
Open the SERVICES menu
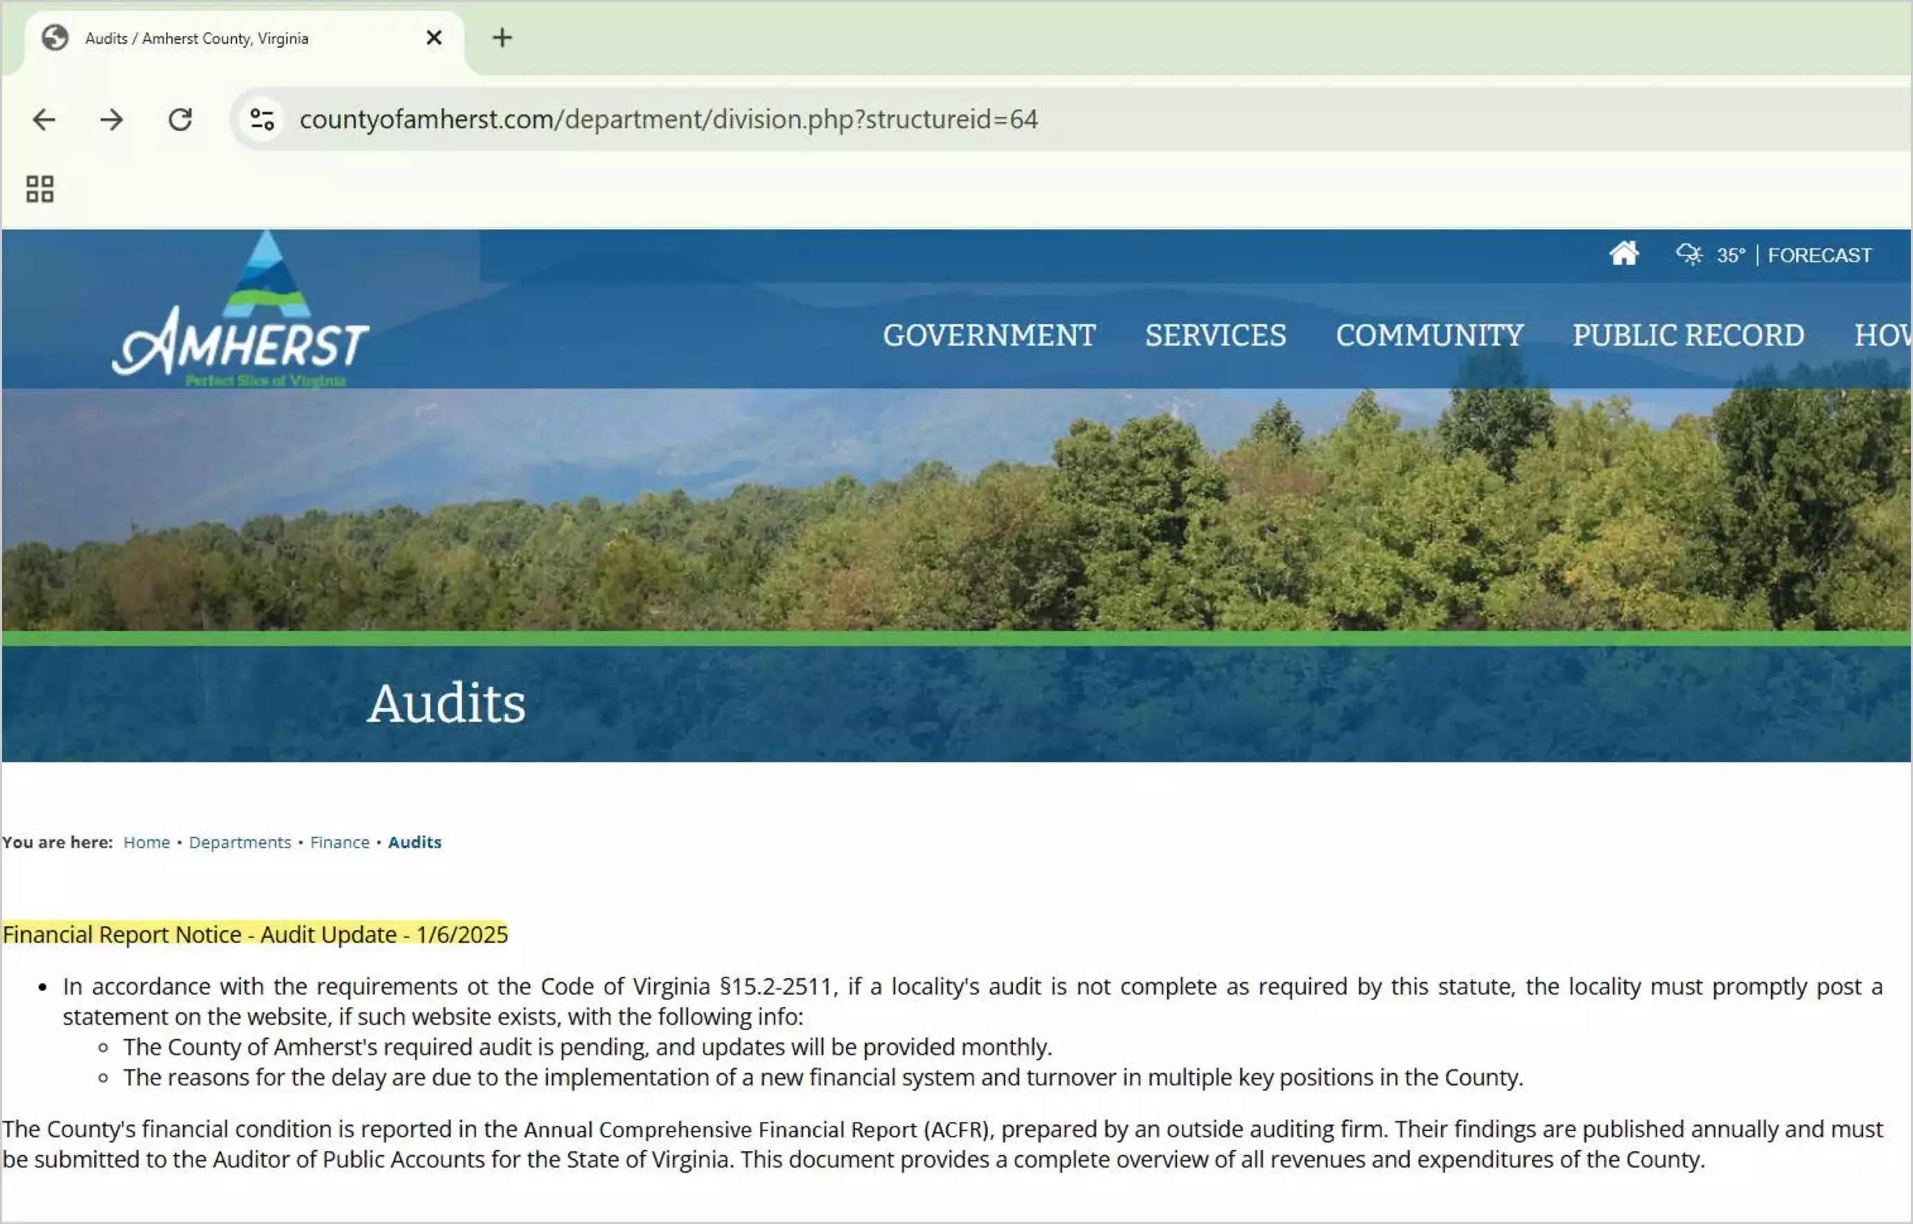(1215, 335)
